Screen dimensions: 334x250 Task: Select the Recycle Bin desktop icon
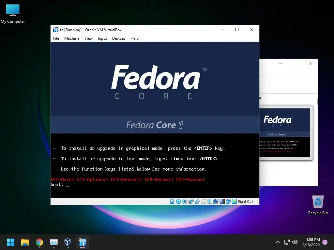point(318,205)
